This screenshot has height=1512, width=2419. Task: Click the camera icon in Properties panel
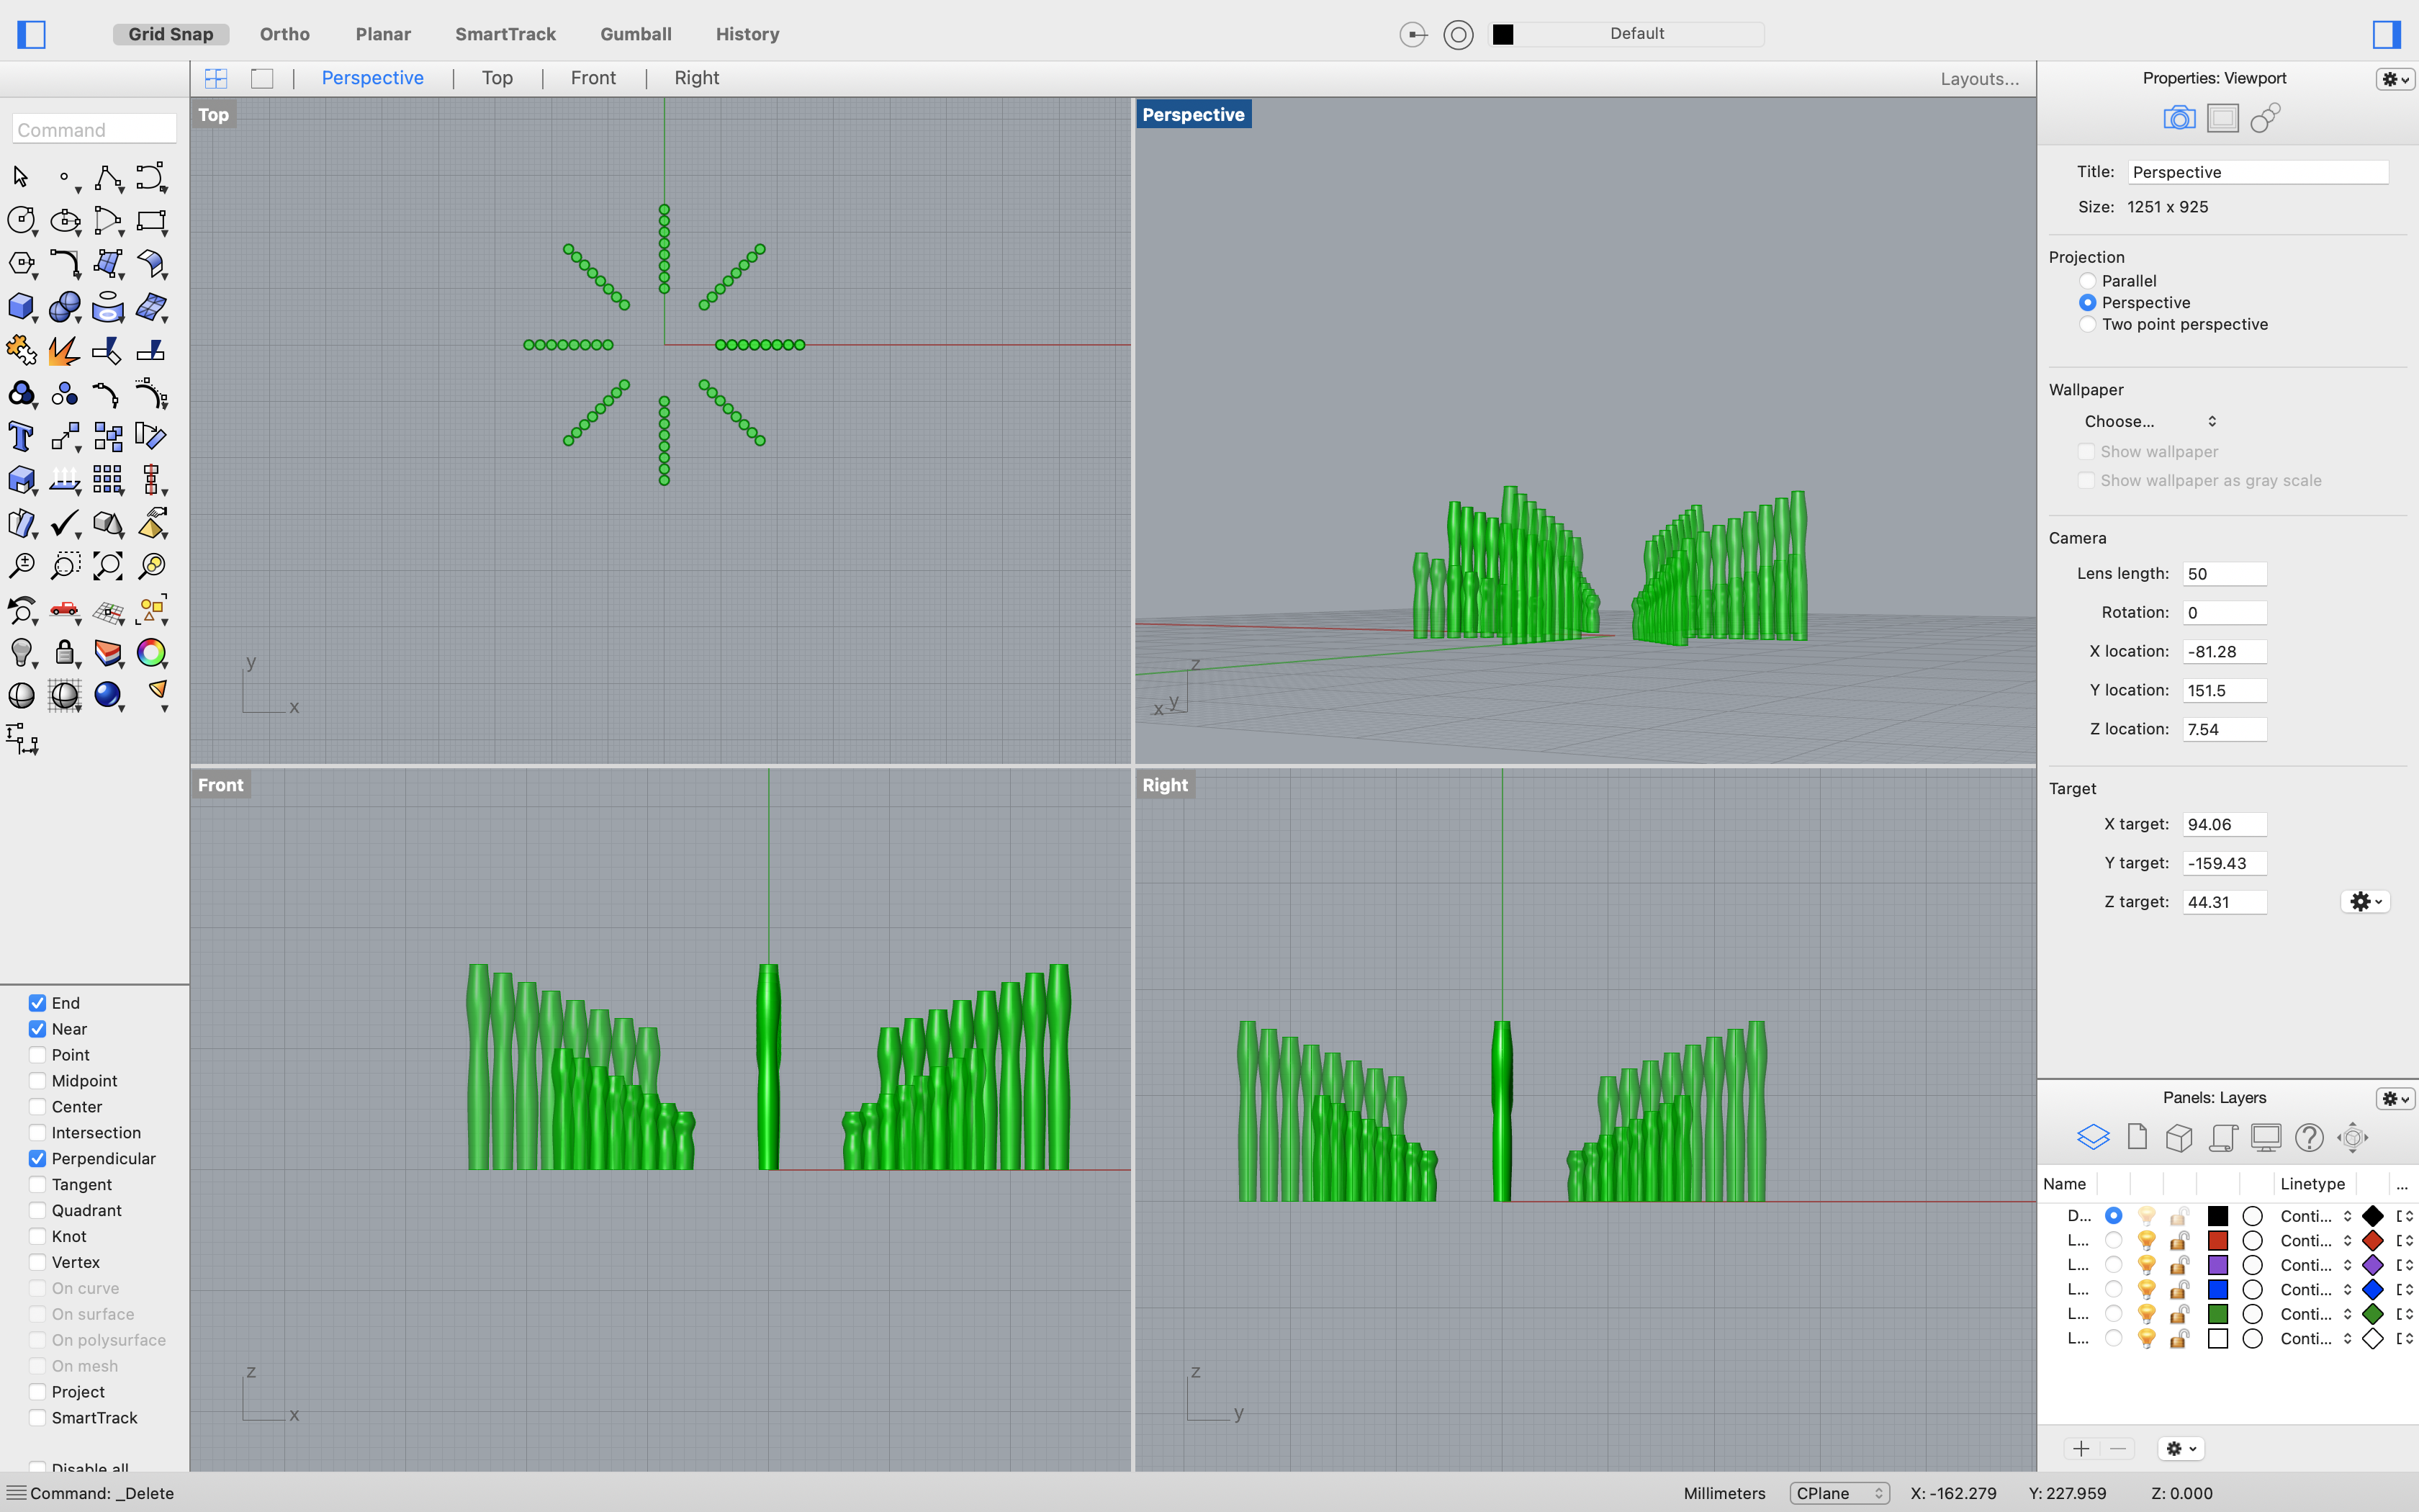click(2178, 118)
